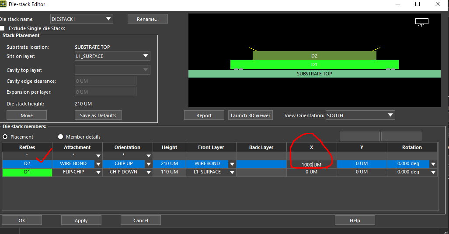Viewport: 449px width, 234px height.
Task: Click the Orientation column header
Action: pos(127,147)
